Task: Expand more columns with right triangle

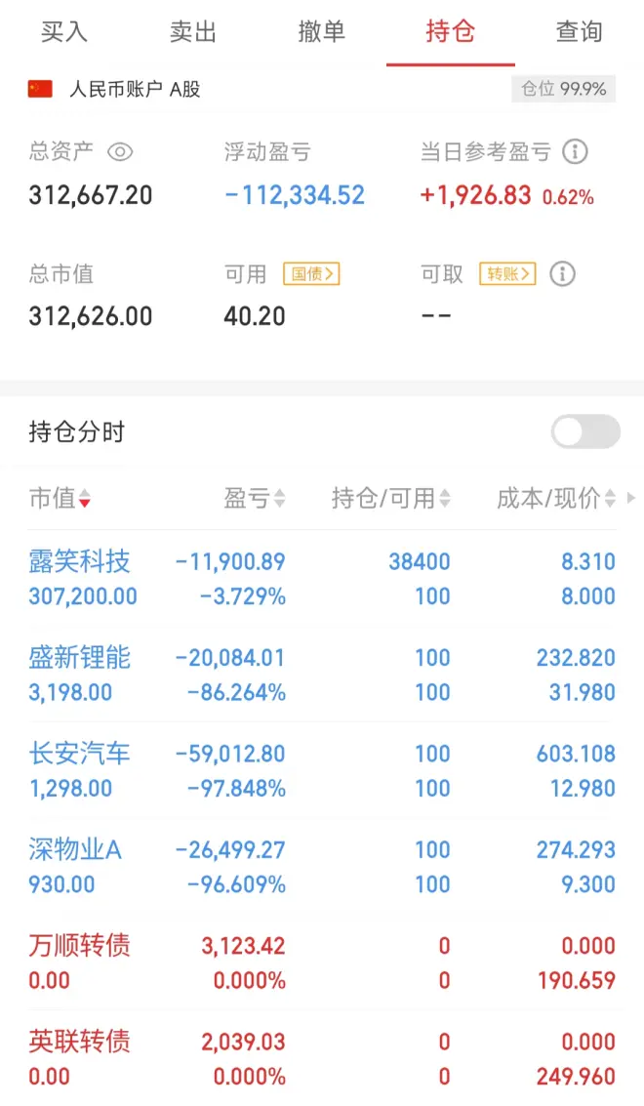Action: [x=631, y=499]
